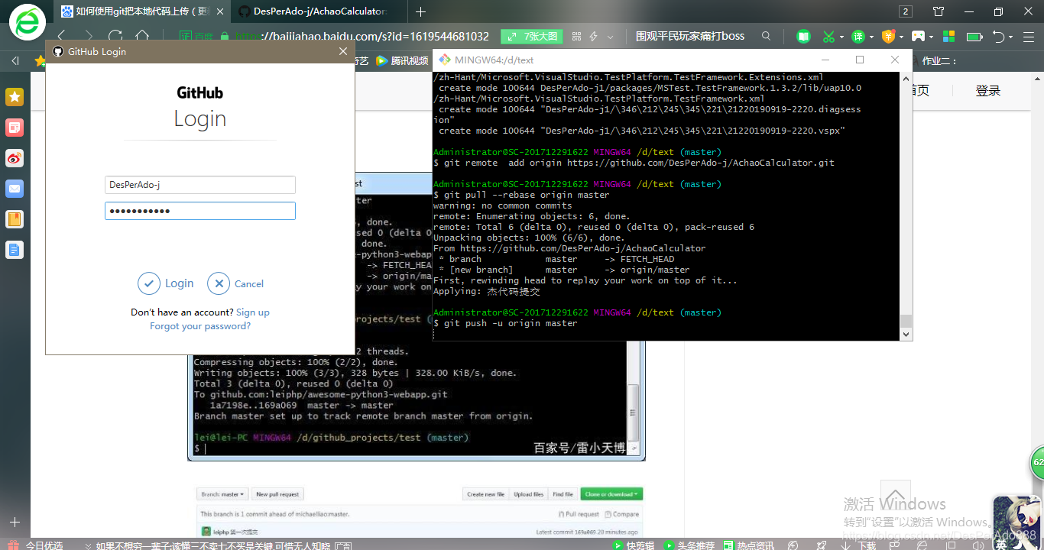Click the 头条推荐 status bar item
The width and height of the screenshot is (1044, 550).
(690, 545)
